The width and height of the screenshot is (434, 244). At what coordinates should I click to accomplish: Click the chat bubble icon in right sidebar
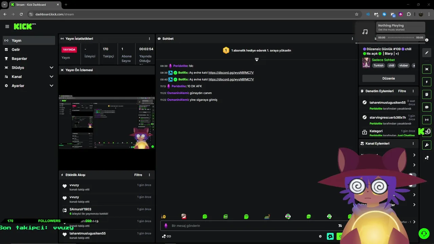(427, 107)
